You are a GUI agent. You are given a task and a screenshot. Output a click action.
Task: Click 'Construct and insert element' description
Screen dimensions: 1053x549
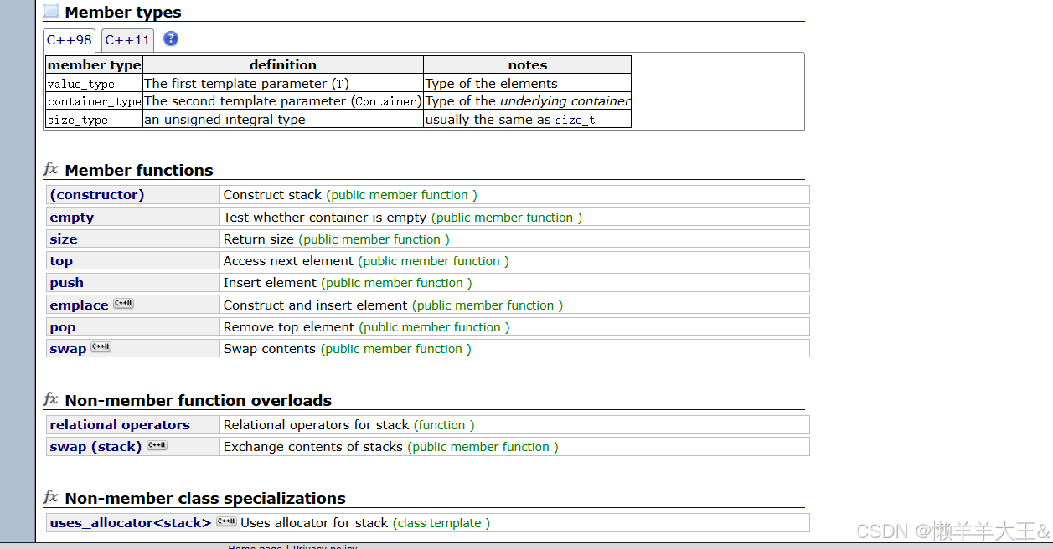tap(316, 305)
